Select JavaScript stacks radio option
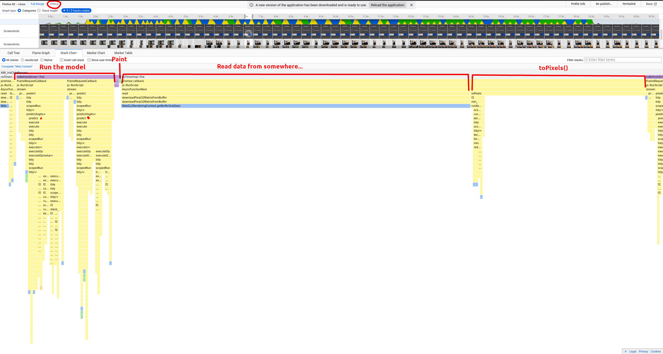This screenshot has width=663, height=354. click(23, 60)
